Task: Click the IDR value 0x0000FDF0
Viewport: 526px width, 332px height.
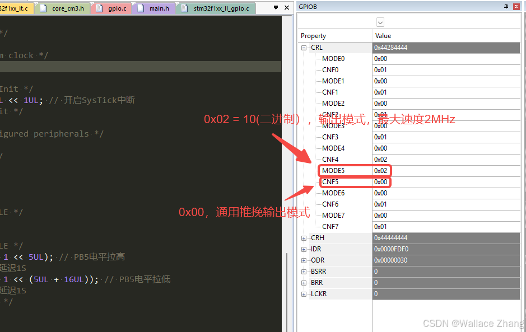Action: point(392,249)
